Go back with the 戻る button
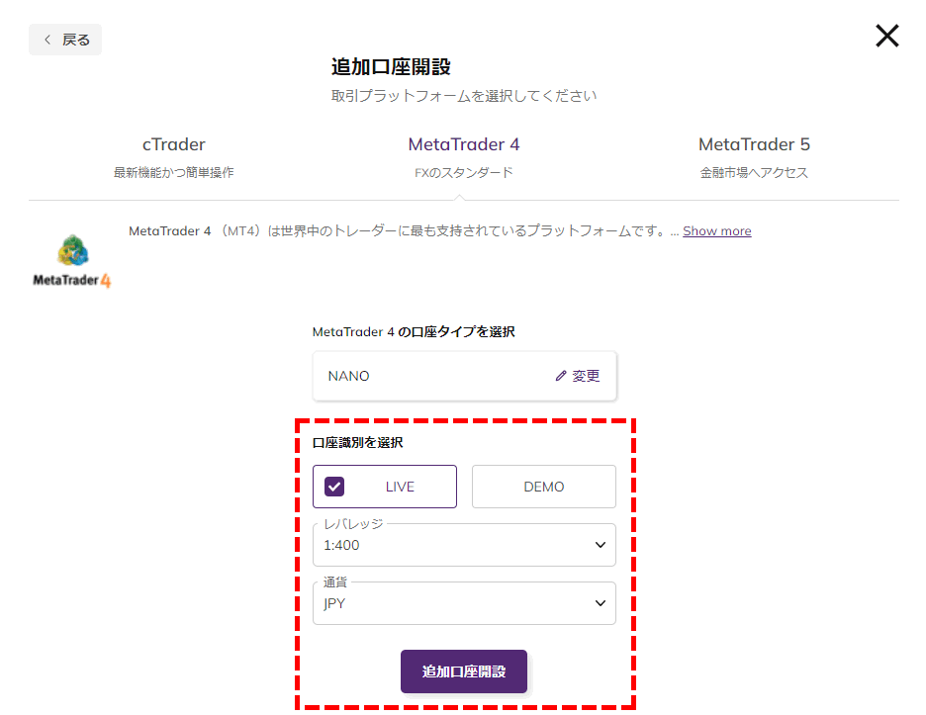This screenshot has height=715, width=926. 65,40
